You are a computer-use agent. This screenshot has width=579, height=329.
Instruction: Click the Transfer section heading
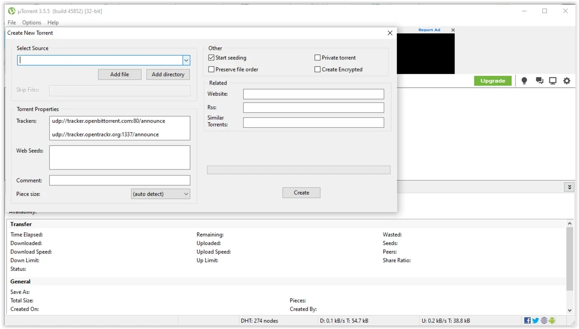click(x=21, y=224)
